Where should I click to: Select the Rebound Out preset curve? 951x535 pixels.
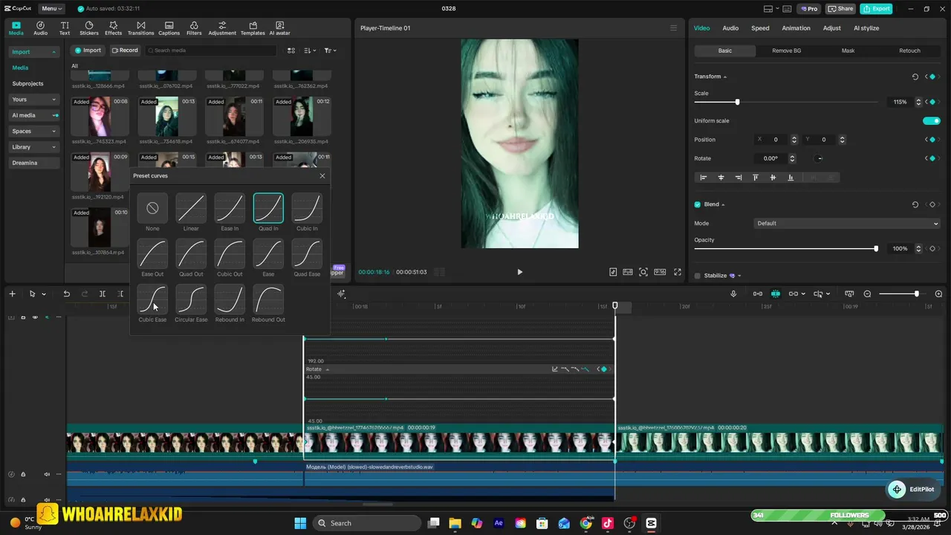point(268,299)
